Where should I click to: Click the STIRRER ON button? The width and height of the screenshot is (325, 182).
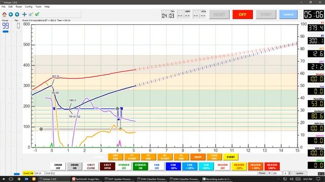[140, 166]
